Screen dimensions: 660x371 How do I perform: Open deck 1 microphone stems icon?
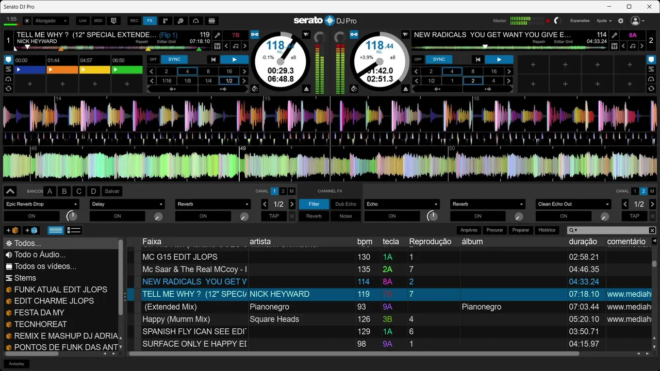pos(218,35)
